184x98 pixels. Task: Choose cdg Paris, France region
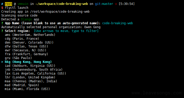(x=22, y=39)
